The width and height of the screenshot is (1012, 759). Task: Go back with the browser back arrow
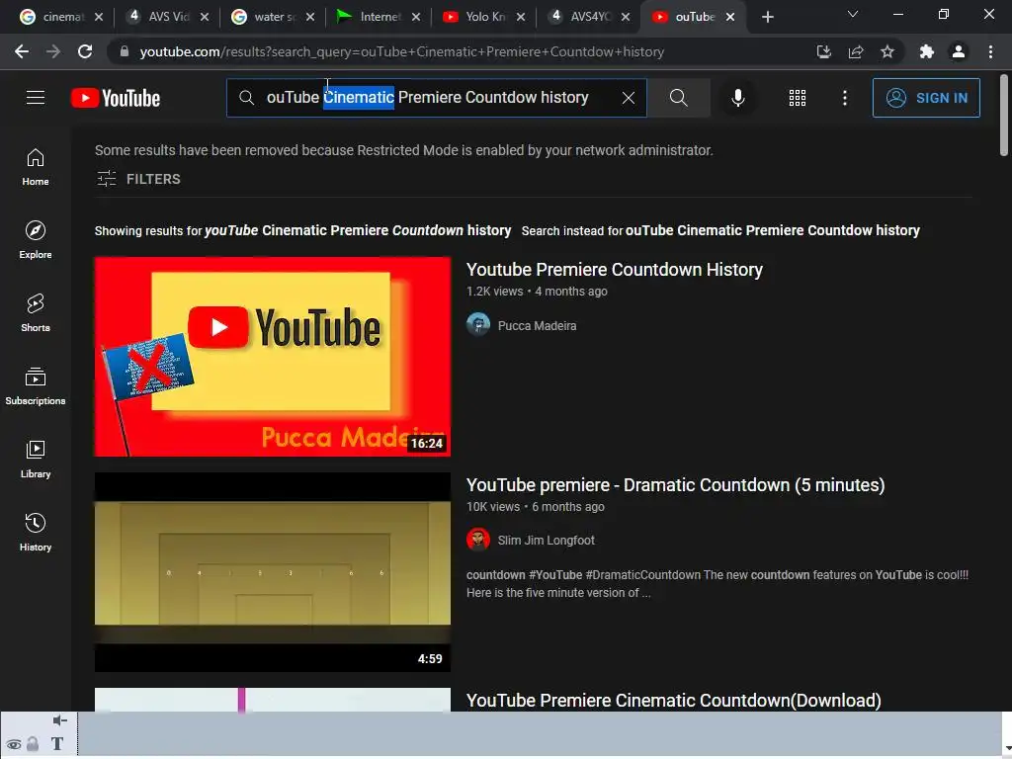click(x=22, y=51)
